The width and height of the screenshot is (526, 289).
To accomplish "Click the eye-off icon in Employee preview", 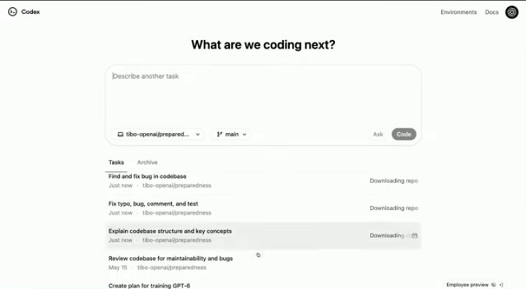I will coord(494,285).
